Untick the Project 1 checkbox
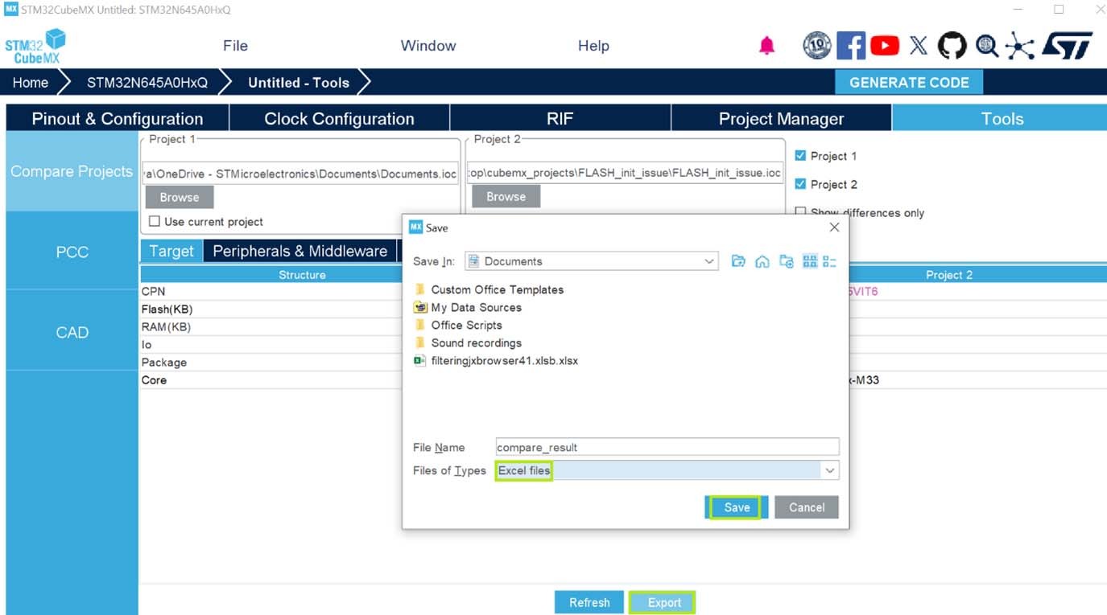The height and width of the screenshot is (615, 1107). [800, 156]
